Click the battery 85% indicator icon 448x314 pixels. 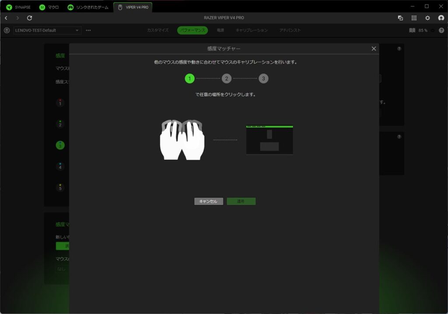point(412,31)
